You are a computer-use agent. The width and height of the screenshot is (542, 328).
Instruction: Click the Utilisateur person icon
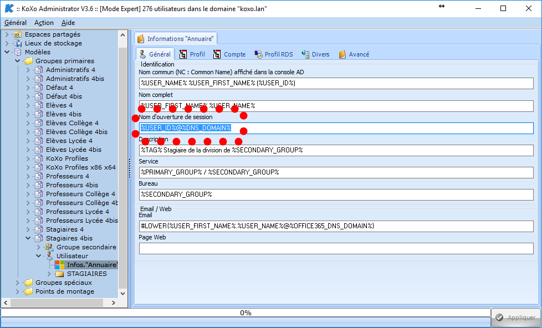point(49,256)
